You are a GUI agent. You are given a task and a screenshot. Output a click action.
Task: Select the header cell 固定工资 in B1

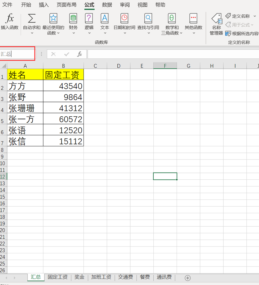[x=63, y=74]
